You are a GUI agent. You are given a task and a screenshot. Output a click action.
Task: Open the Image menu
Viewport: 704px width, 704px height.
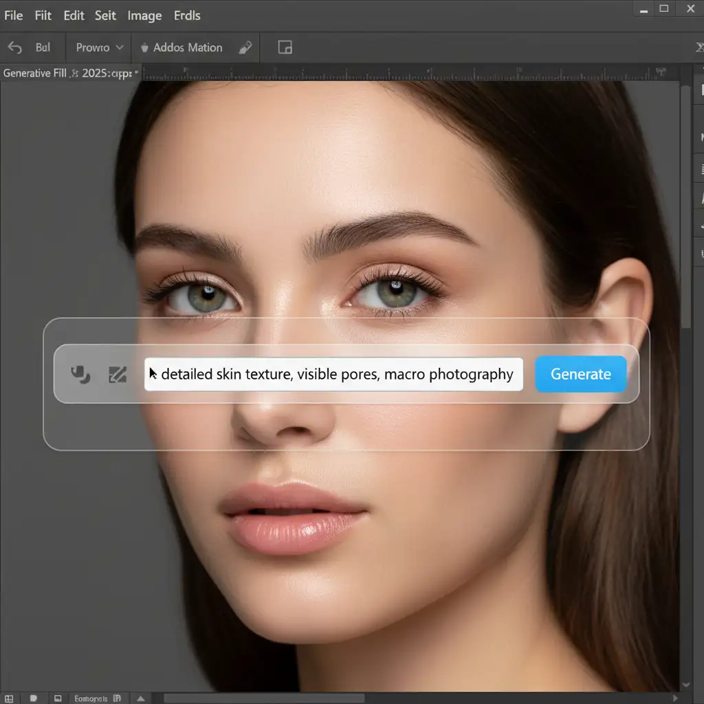(144, 15)
